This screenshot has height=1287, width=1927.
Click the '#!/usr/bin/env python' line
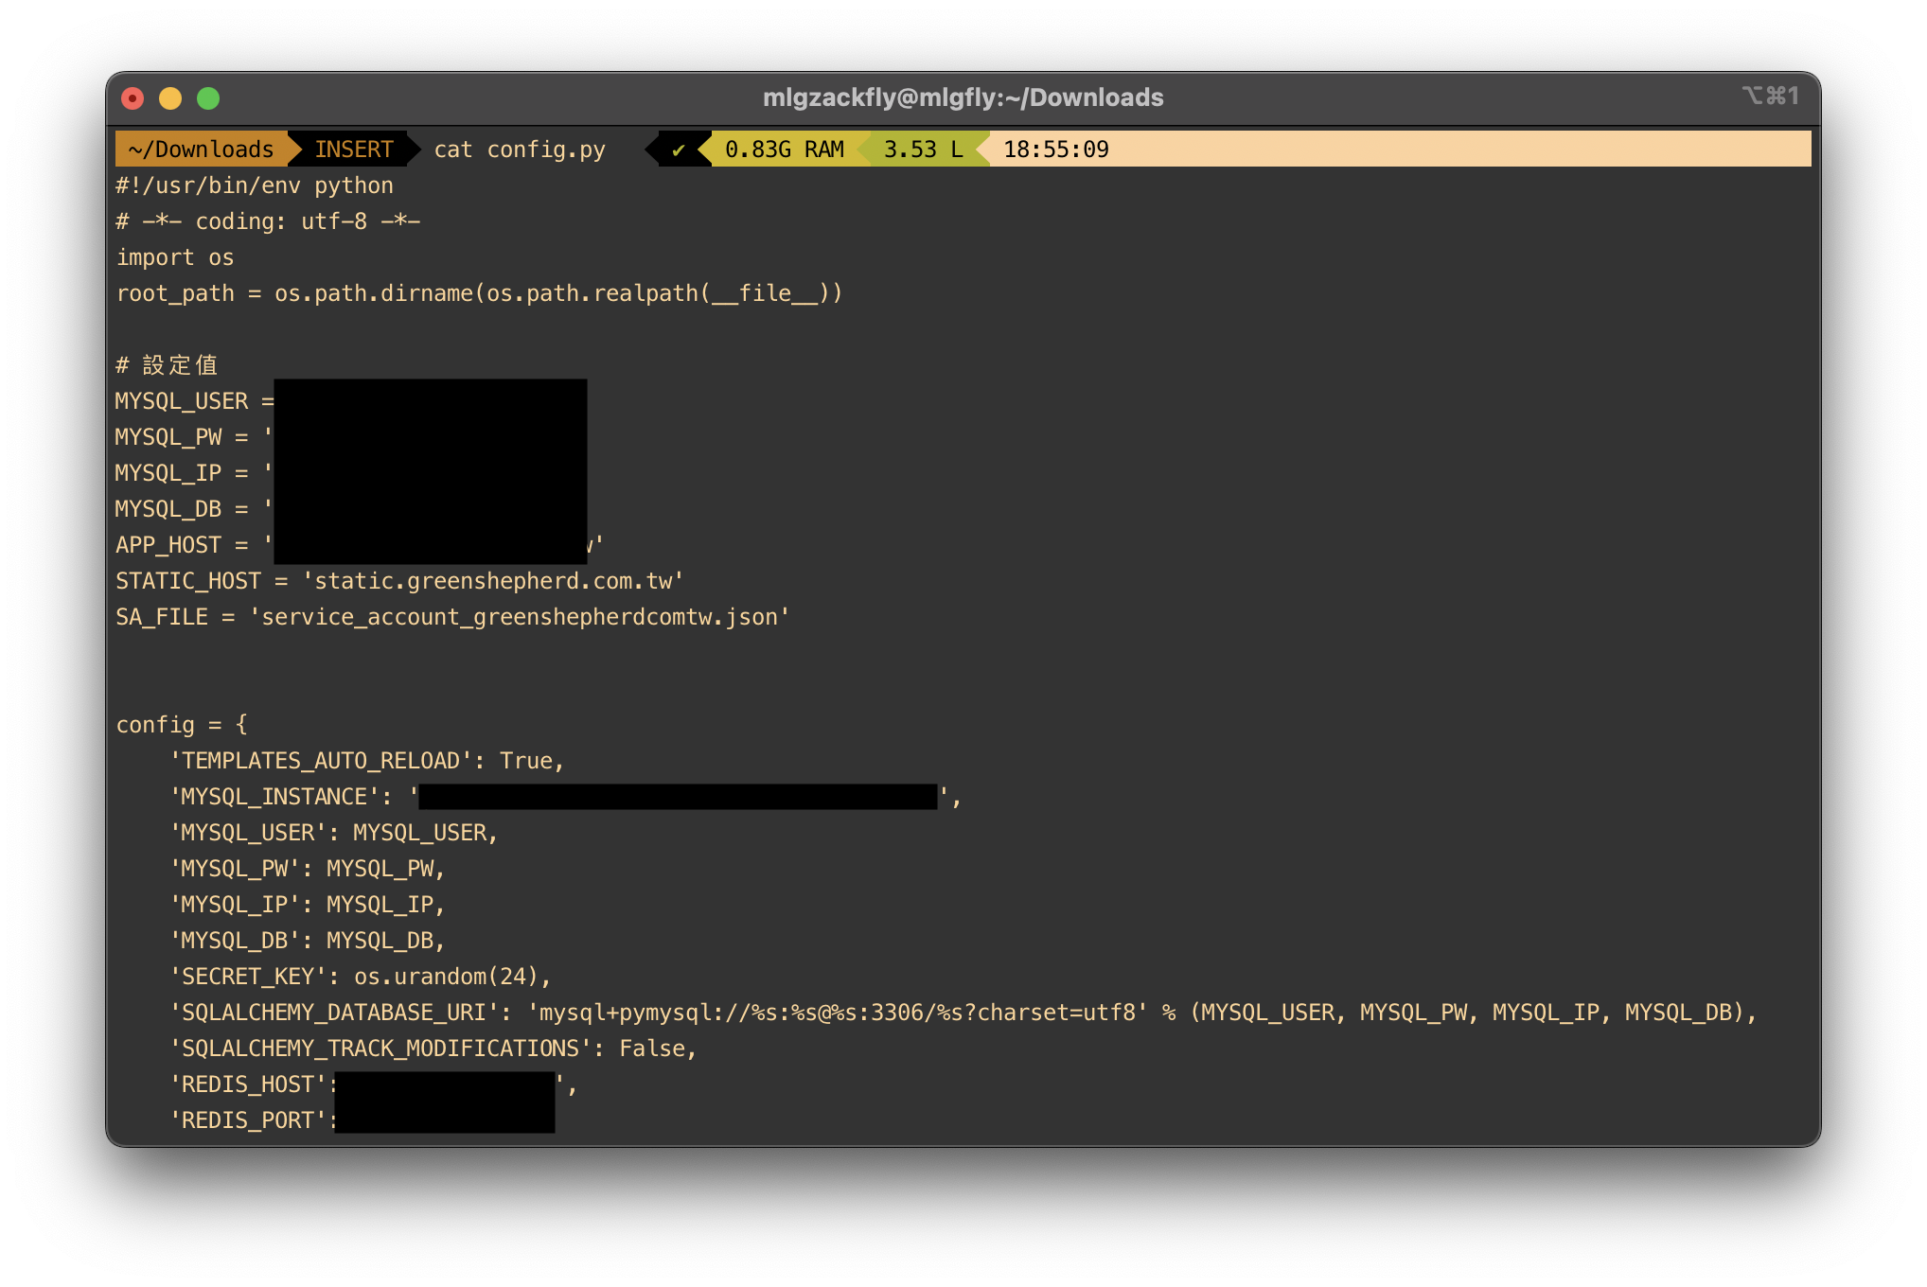tap(255, 185)
